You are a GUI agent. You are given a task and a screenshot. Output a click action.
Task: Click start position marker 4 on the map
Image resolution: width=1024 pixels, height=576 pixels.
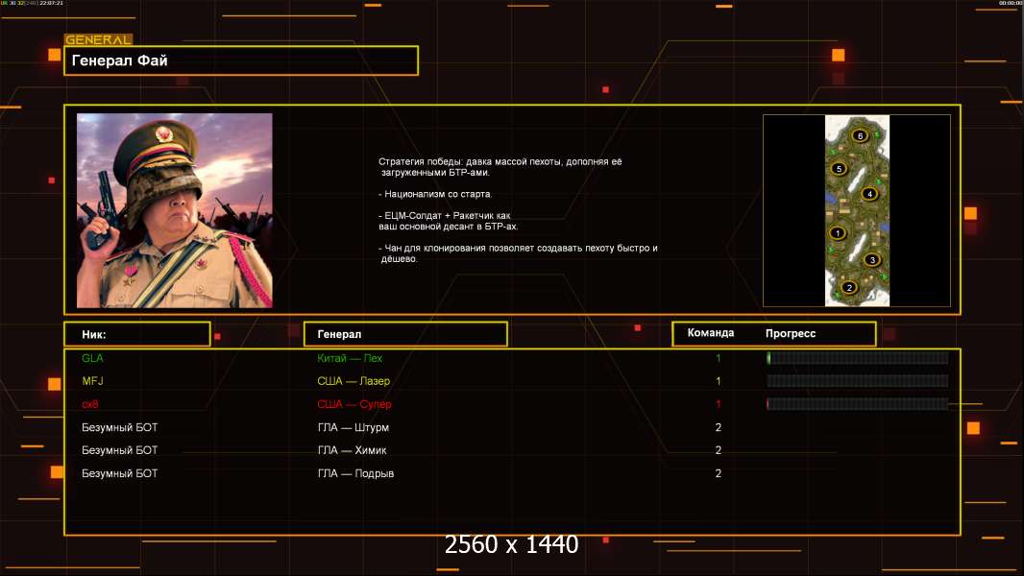click(x=869, y=194)
